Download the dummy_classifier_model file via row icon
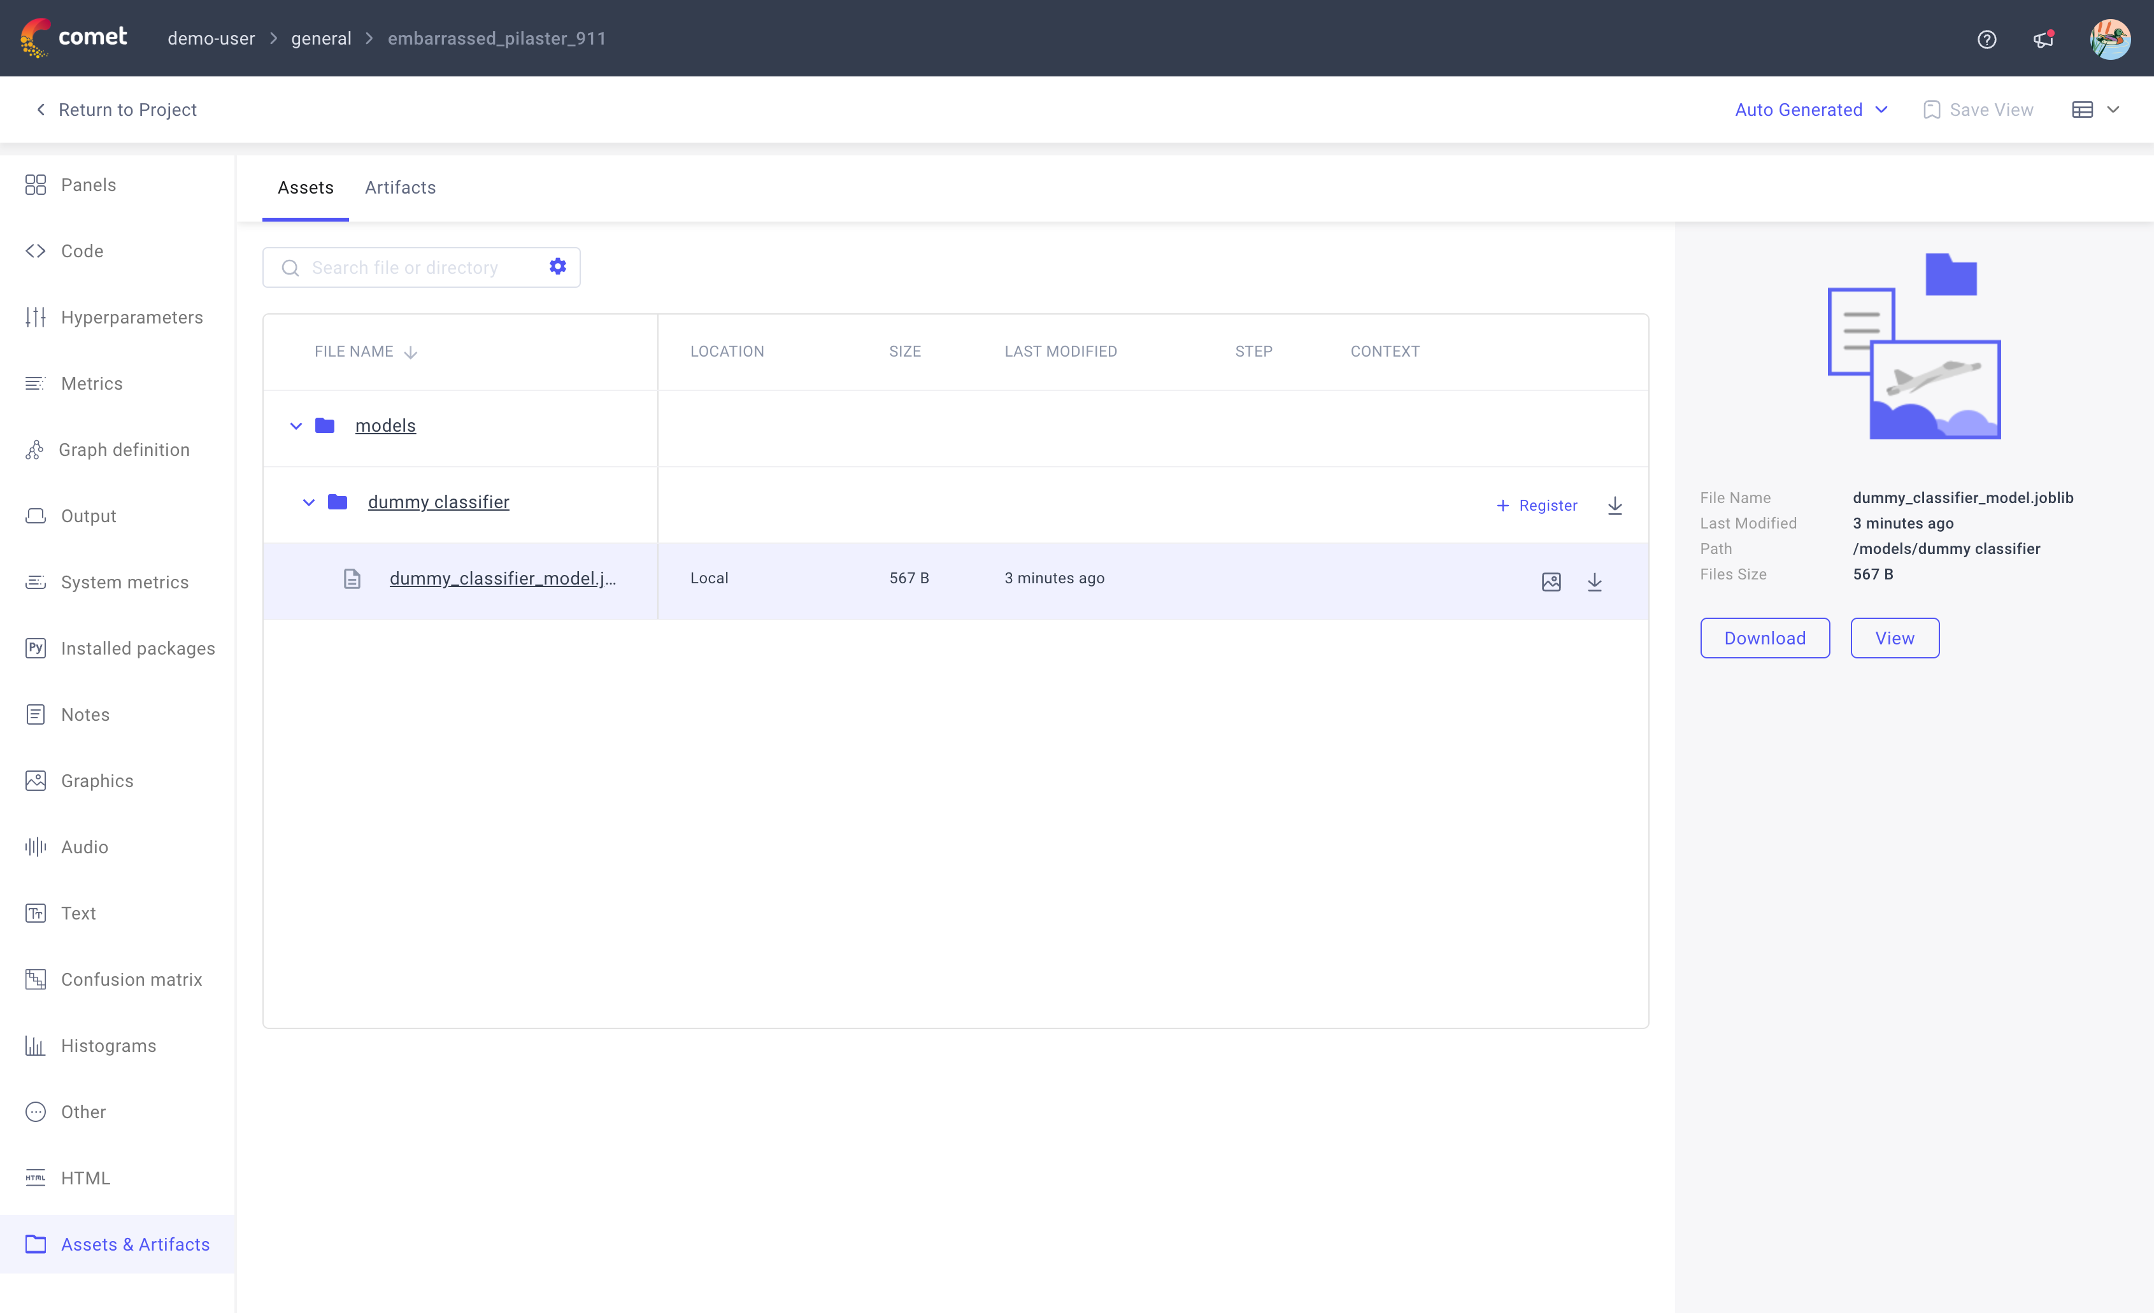The image size is (2154, 1313). click(x=1594, y=581)
